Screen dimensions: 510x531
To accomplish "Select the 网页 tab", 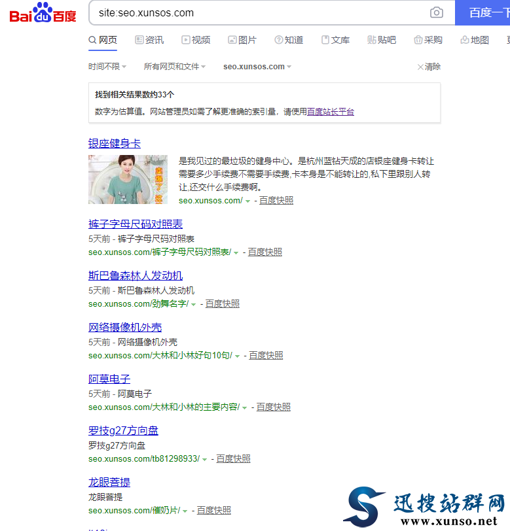I will [103, 40].
